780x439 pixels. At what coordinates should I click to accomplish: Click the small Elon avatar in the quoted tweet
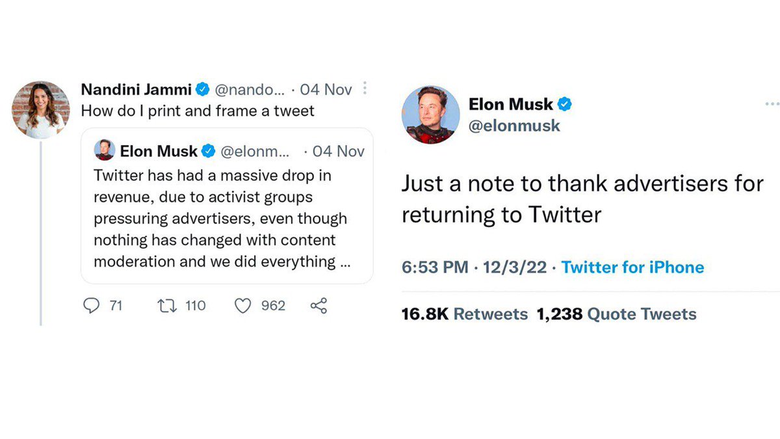point(104,150)
